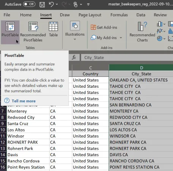
Task: Click the Santa Cruz cell
Action: [28, 123]
